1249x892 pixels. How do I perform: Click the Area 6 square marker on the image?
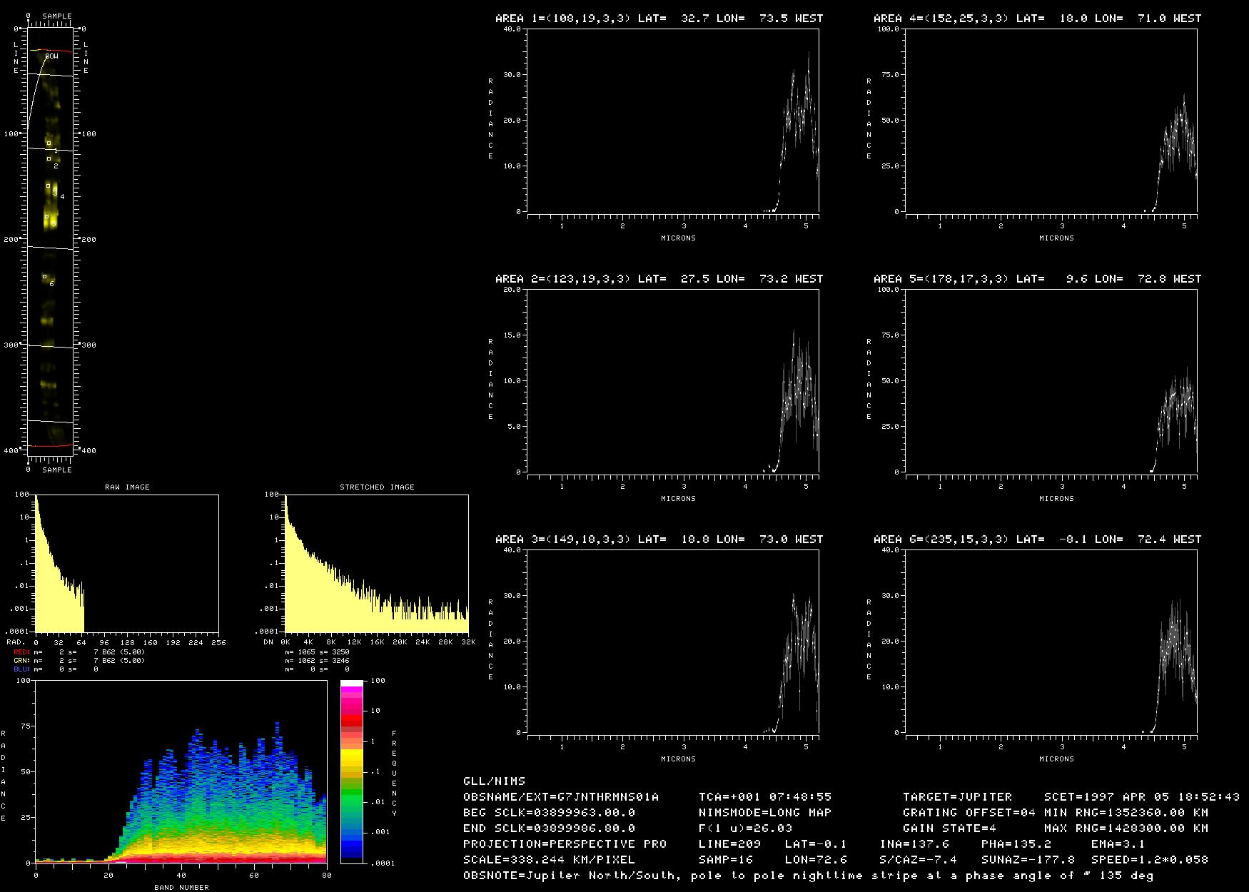44,276
